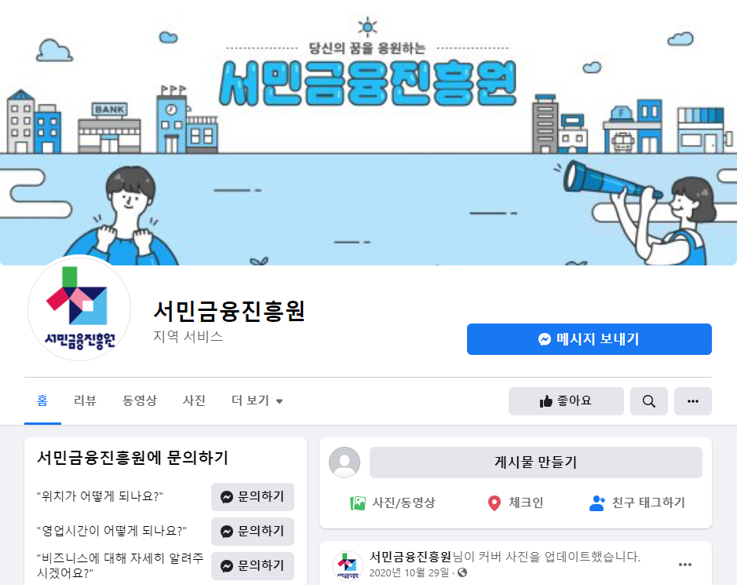The width and height of the screenshot is (737, 585).
Task: Select the 사진/동영상 photo icon
Action: [358, 503]
